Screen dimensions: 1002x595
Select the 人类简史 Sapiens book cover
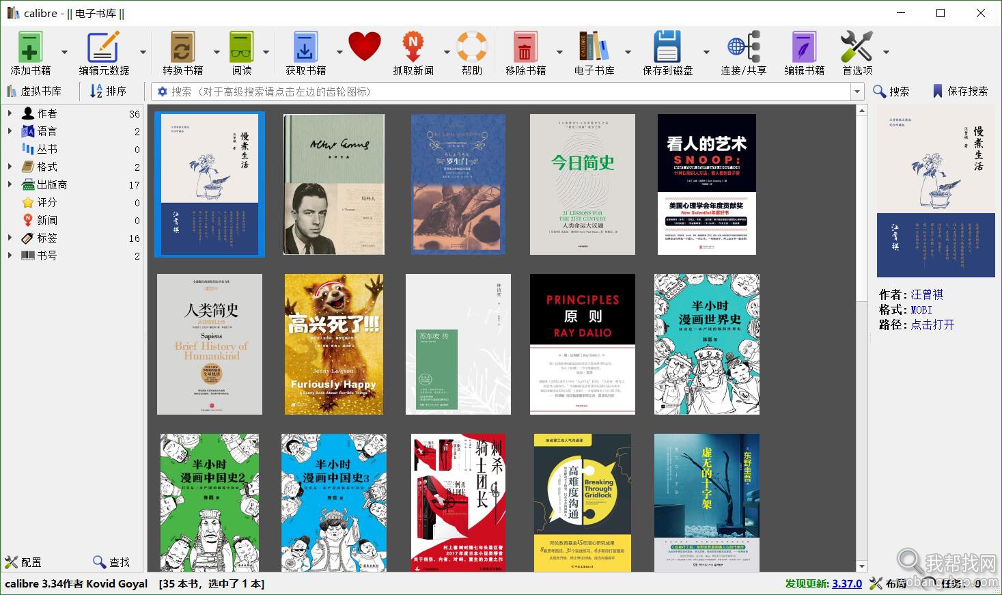[x=210, y=344]
